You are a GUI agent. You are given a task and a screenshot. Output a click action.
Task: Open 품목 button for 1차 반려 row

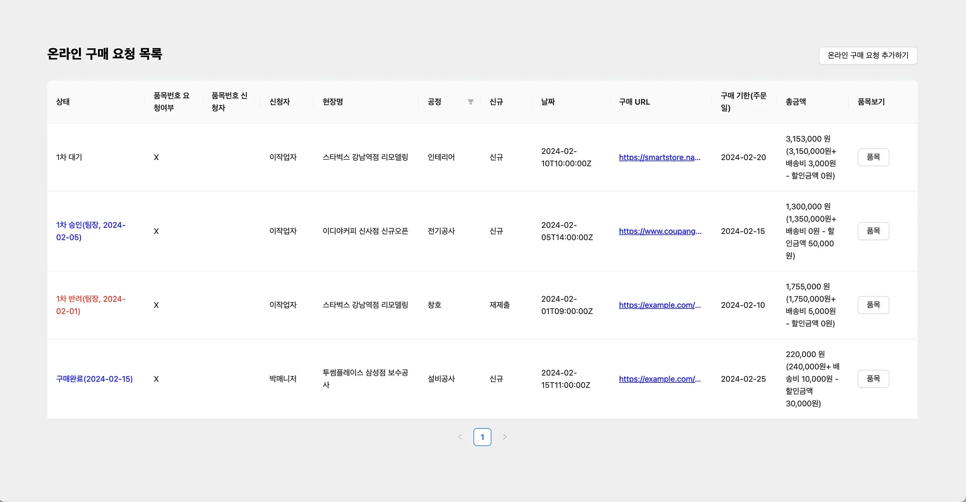click(873, 305)
